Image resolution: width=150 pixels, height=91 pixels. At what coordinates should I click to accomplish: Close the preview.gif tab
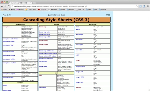tap(30, 3)
